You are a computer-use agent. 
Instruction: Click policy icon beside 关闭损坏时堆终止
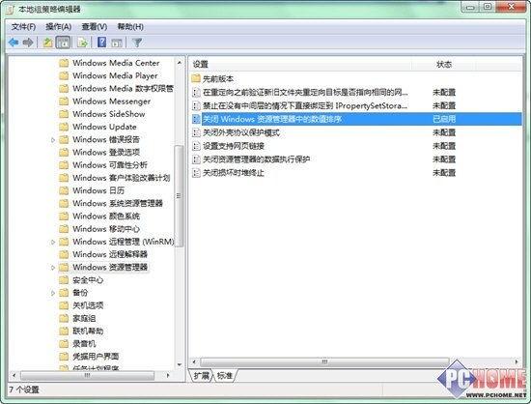coord(196,173)
